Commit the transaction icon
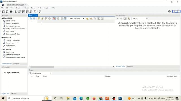This screenshot has height=101, width=181. pos(58,19)
